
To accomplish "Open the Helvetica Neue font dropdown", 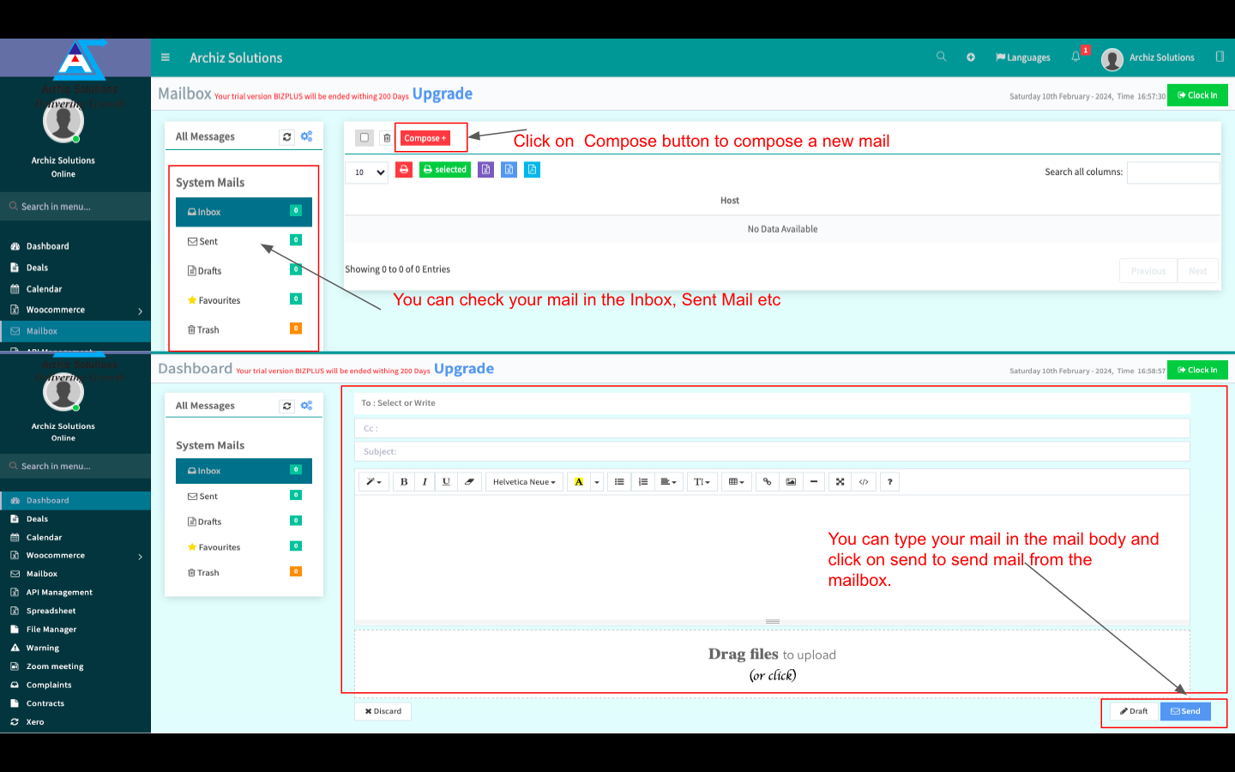I will pyautogui.click(x=524, y=482).
